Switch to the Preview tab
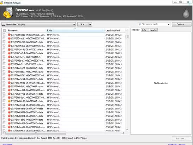The width and height of the screenshot is (193, 145). (x=135, y=30)
